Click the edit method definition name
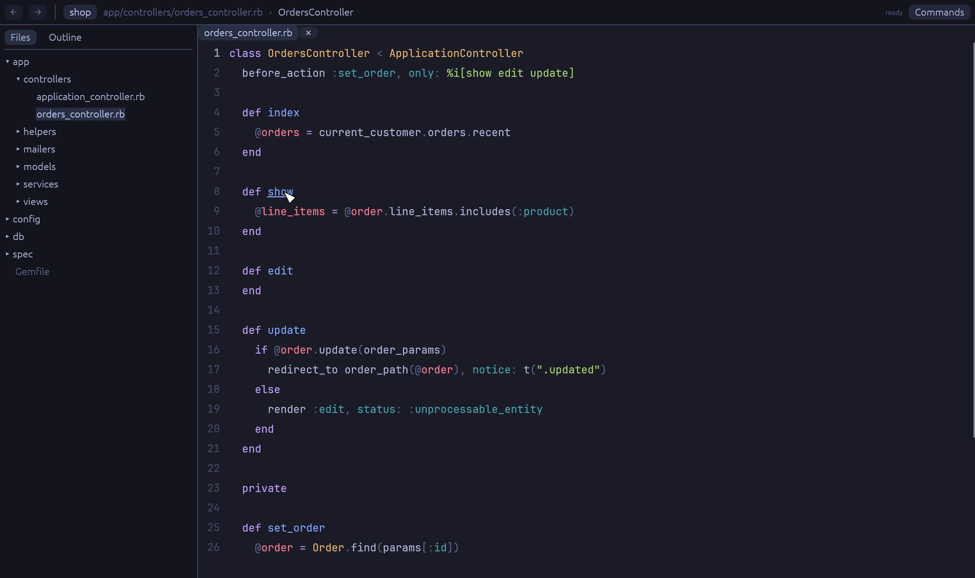Viewport: 975px width, 578px height. tap(280, 271)
